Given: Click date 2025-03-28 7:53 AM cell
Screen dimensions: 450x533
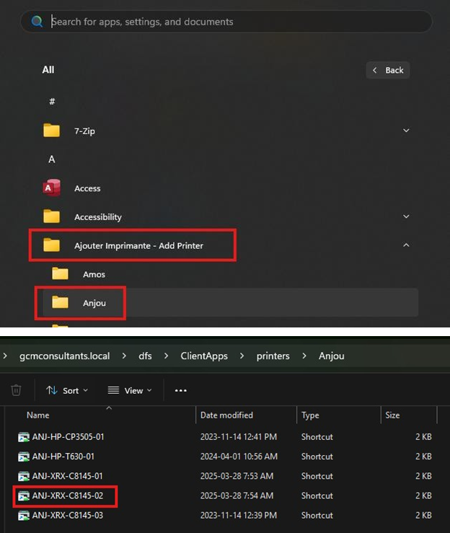Looking at the screenshot, I should coord(237,476).
